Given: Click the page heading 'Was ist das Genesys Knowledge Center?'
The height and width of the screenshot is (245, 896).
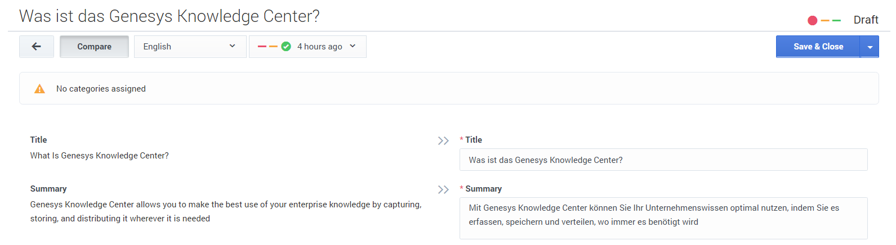Looking at the screenshot, I should [x=170, y=16].
